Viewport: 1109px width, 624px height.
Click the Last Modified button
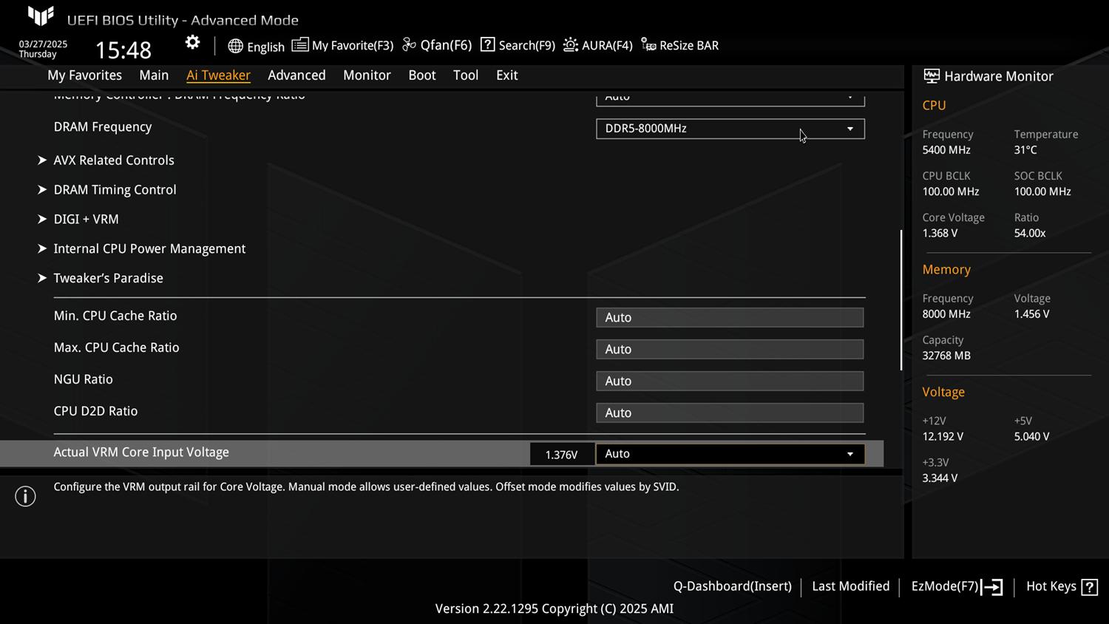click(850, 586)
